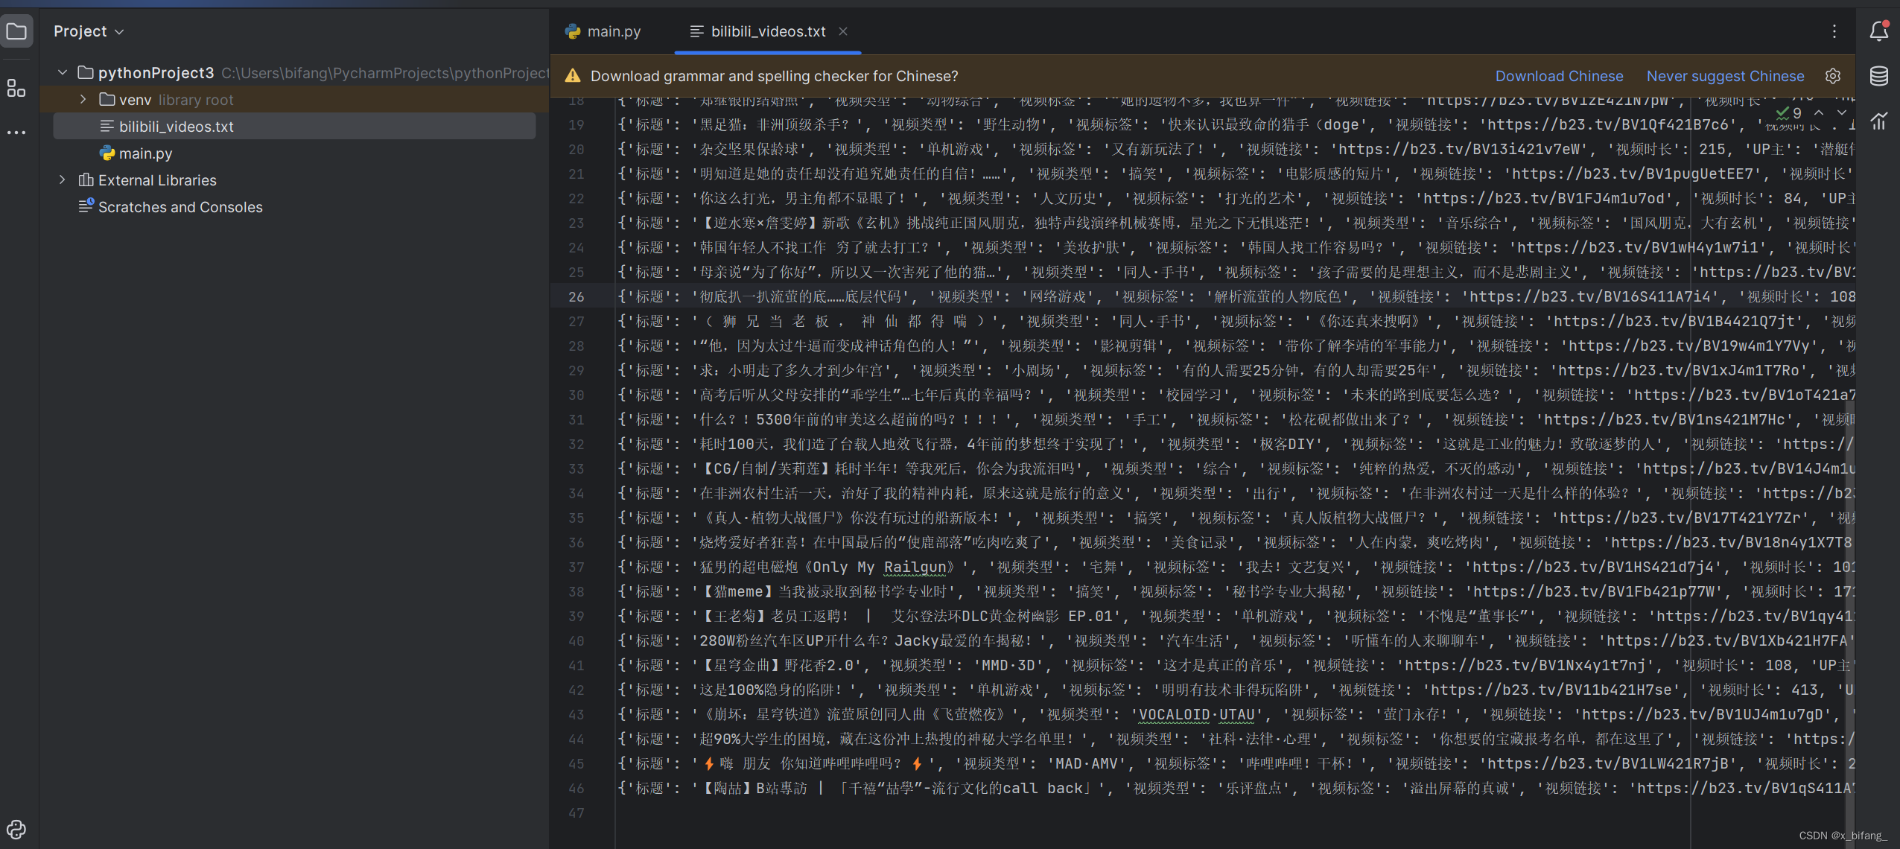
Task: Open editor tabs options three-dot menu
Action: coord(1834,31)
